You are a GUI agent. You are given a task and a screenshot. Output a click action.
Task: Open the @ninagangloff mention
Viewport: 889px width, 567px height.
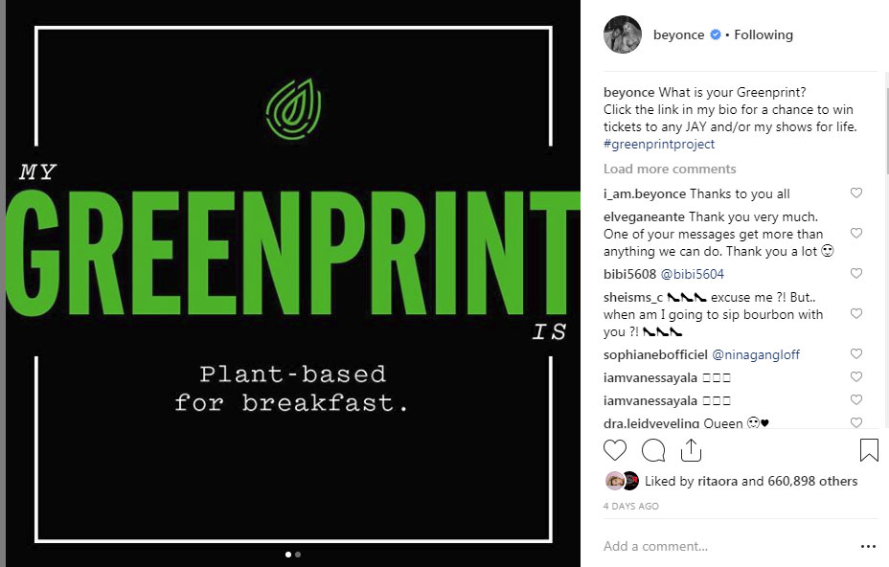point(756,355)
